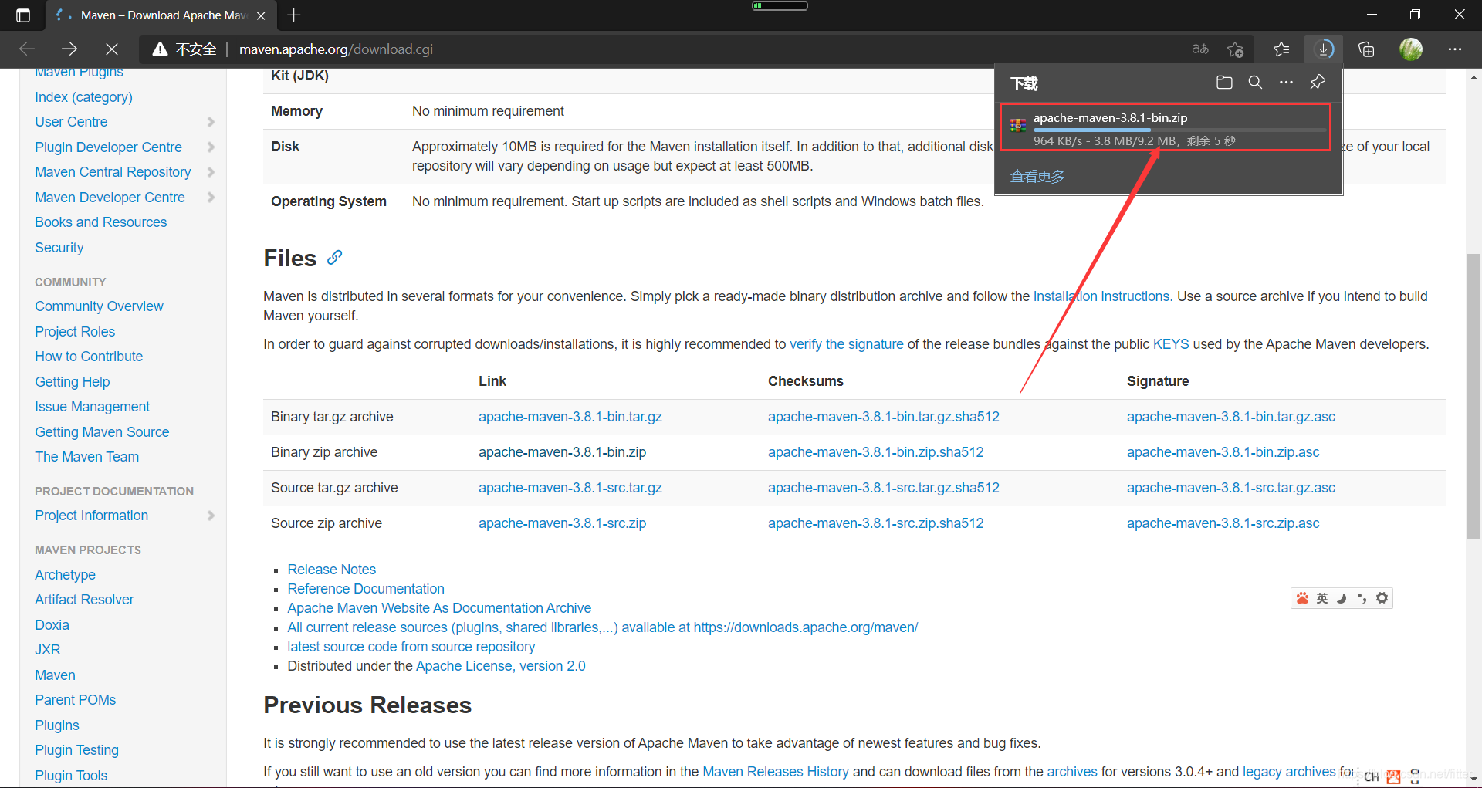Open Maven Releases History link
The height and width of the screenshot is (788, 1482).
[x=775, y=772]
